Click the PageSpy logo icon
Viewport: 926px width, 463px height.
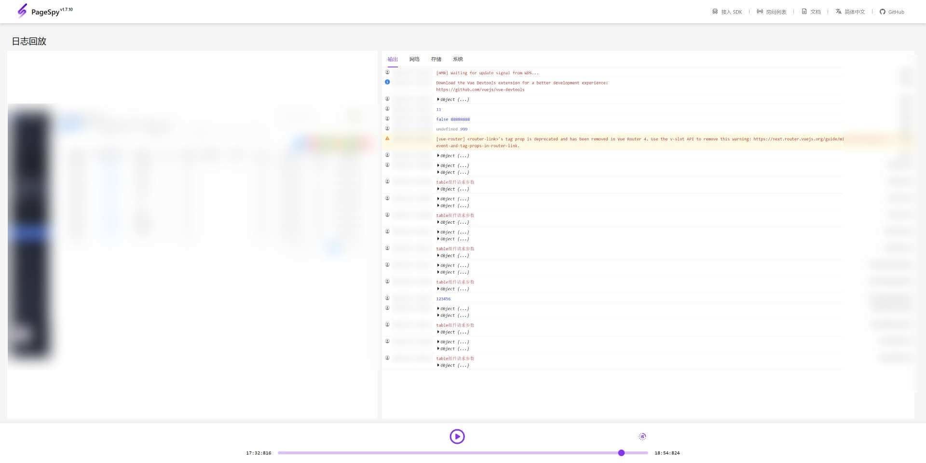tap(22, 11)
